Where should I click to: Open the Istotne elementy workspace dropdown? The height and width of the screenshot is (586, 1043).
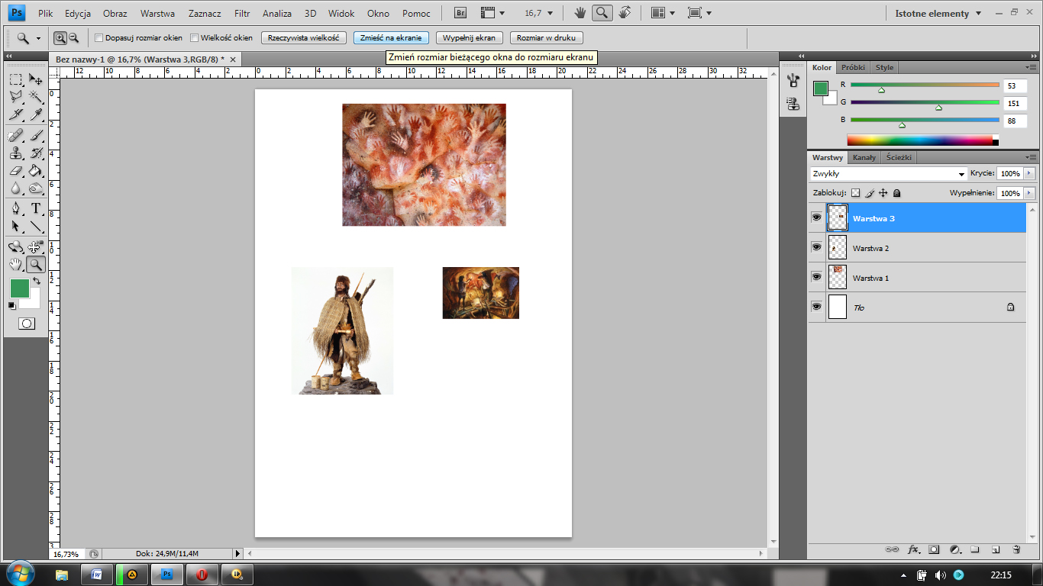tap(938, 13)
